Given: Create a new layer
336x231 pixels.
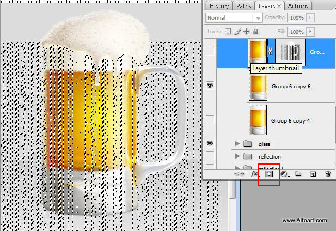Looking at the screenshot, I should pyautogui.click(x=313, y=174).
